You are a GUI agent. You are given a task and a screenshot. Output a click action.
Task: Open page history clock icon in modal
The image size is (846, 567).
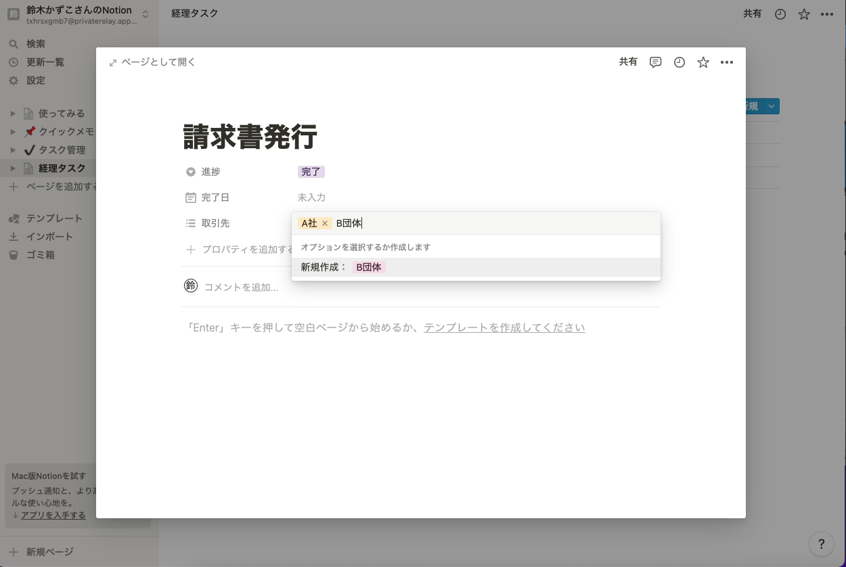tap(680, 62)
